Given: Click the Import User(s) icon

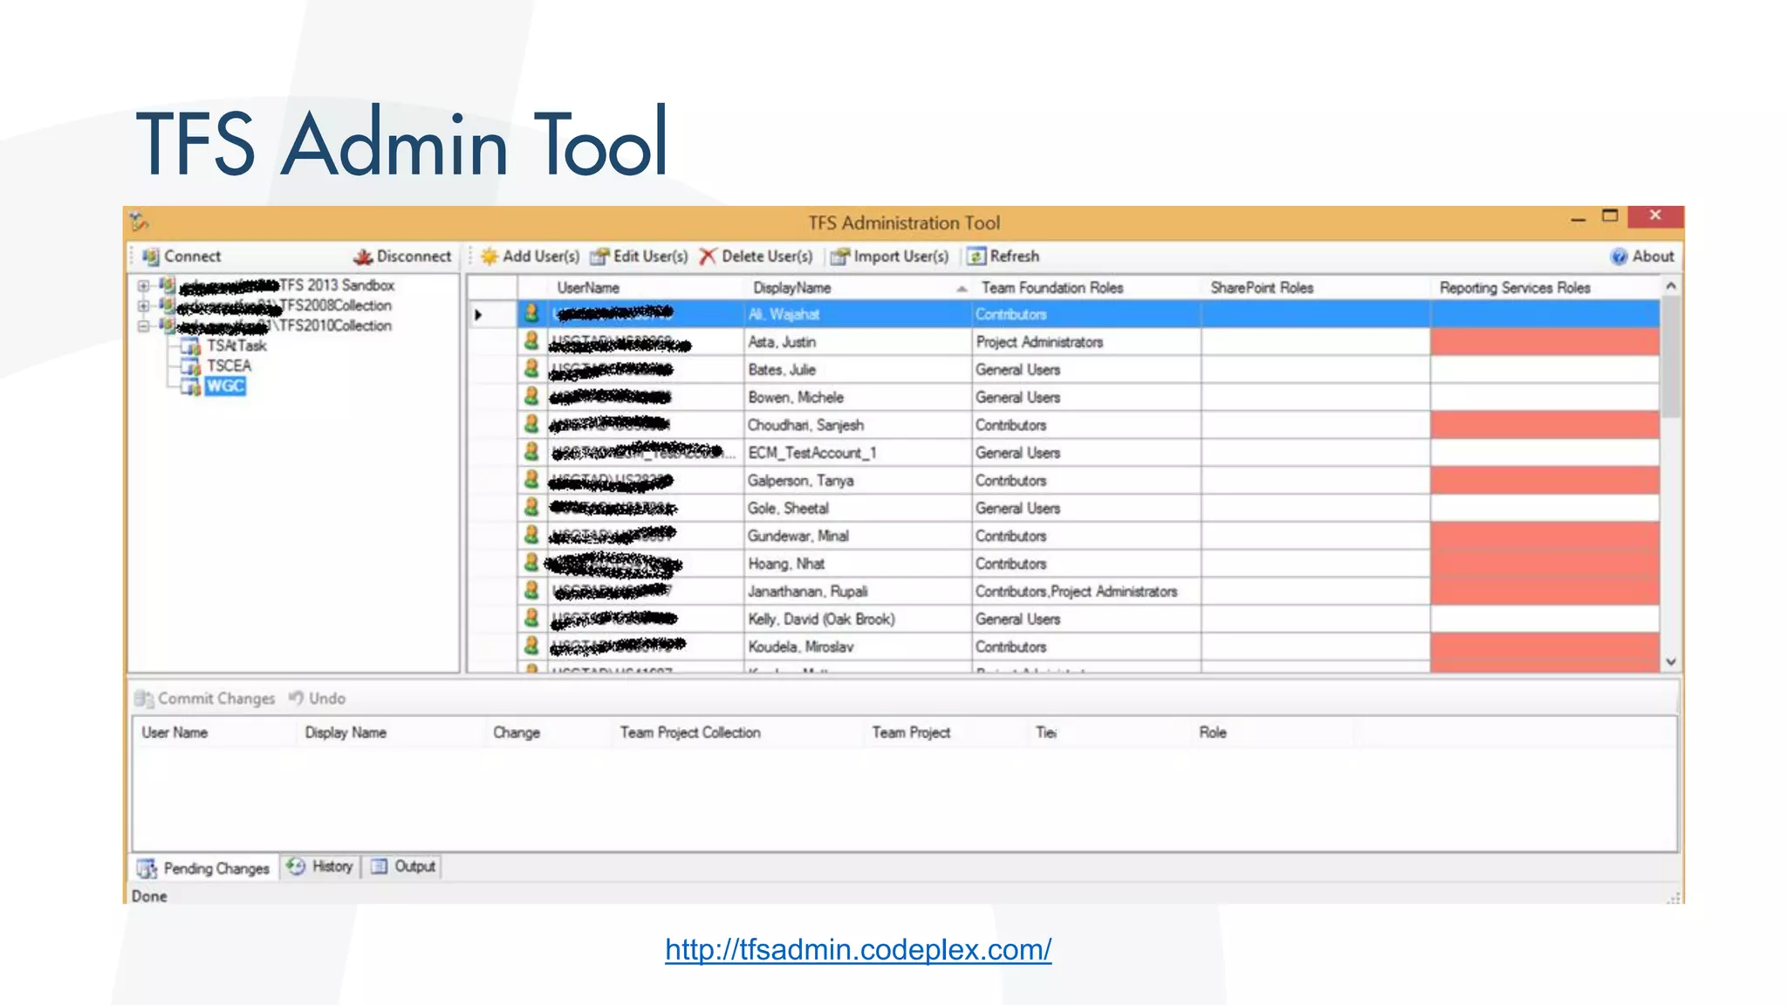Looking at the screenshot, I should pyautogui.click(x=839, y=256).
